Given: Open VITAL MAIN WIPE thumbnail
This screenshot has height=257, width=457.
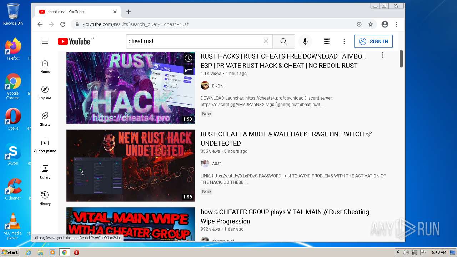Looking at the screenshot, I should pyautogui.click(x=131, y=224).
